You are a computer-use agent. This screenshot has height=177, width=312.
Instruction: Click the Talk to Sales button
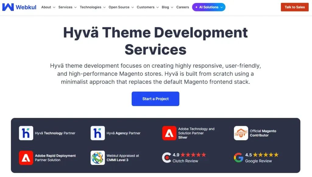[x=295, y=7]
